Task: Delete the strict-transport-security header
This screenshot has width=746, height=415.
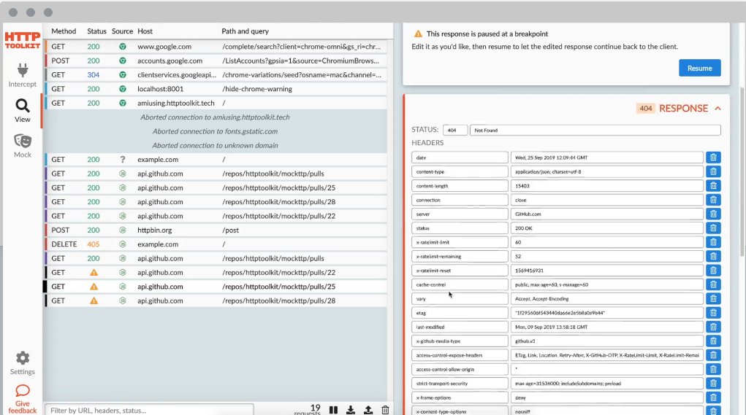Action: click(x=713, y=383)
